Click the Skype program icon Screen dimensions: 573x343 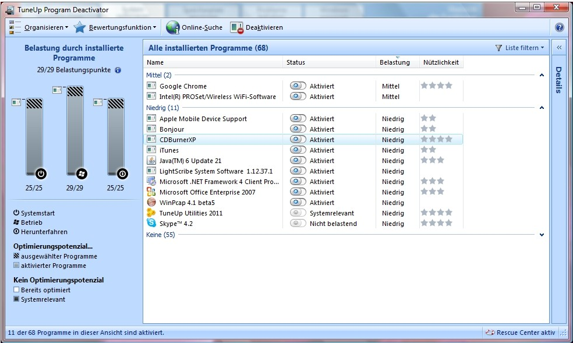click(x=151, y=224)
